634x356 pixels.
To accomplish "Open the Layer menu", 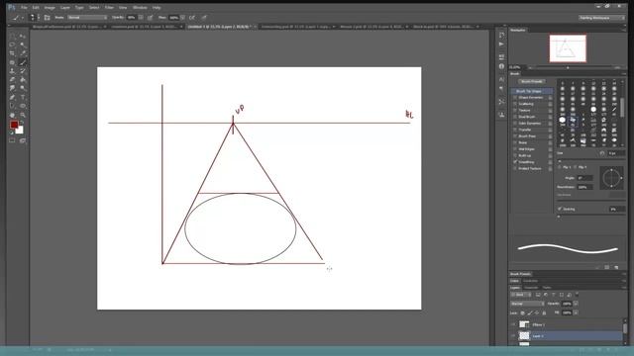I will click(x=64, y=8).
